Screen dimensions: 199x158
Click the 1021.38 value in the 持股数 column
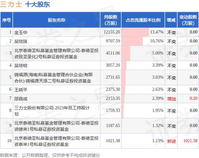point(113,141)
